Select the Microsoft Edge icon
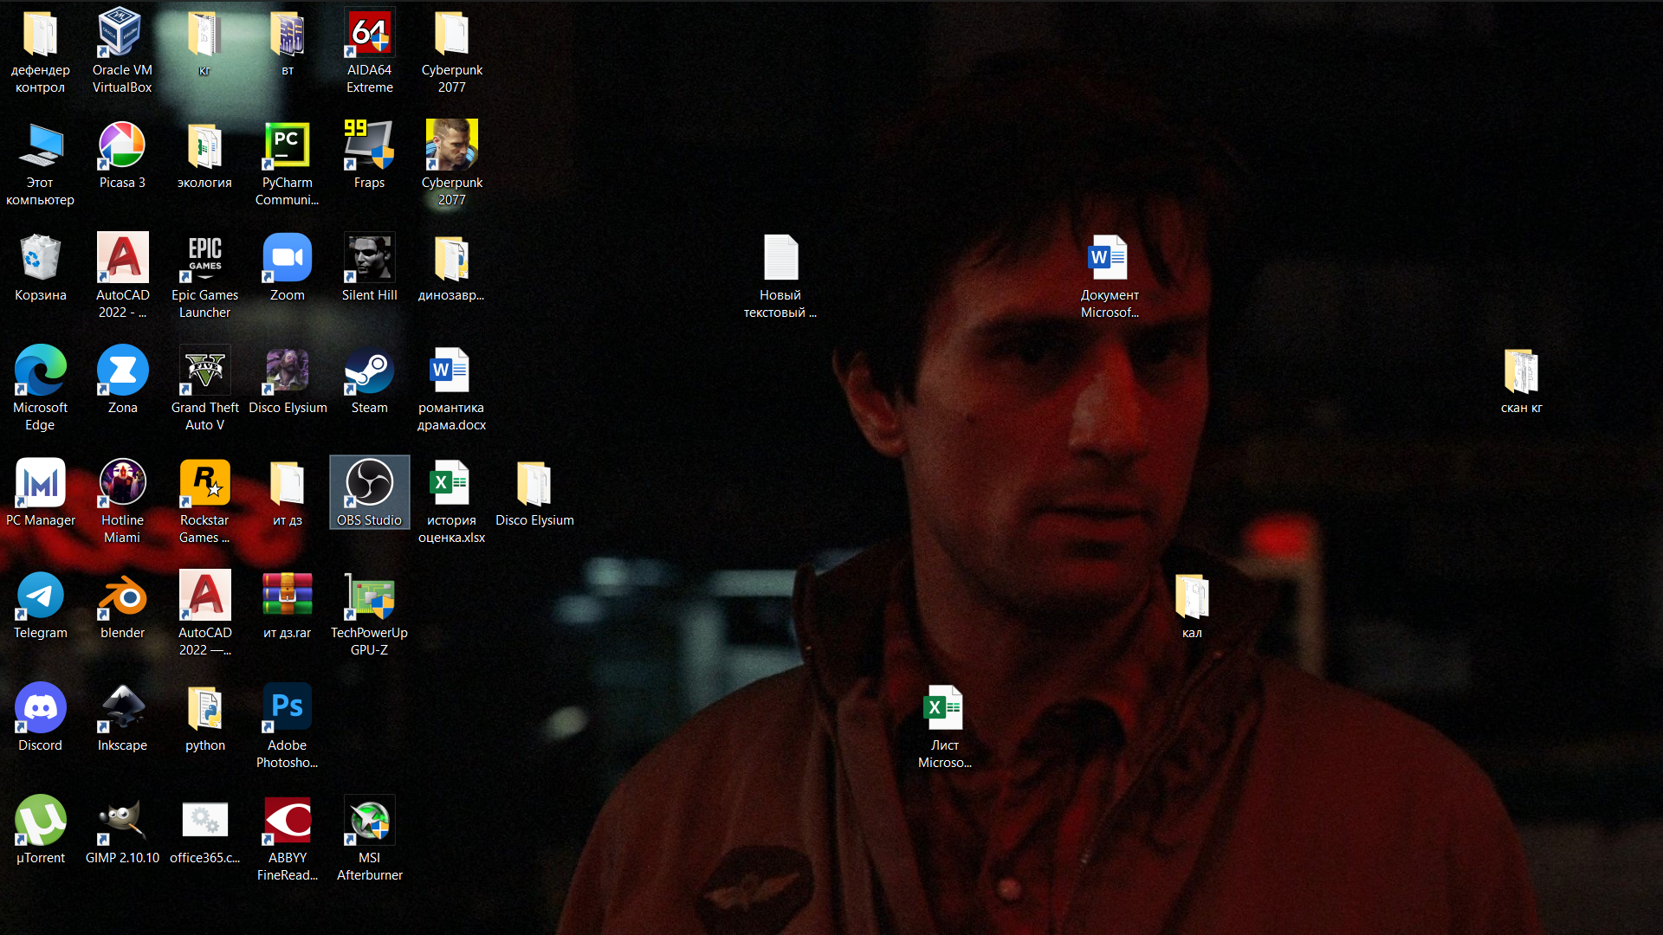Screen dimensions: 1663x935 [40, 388]
